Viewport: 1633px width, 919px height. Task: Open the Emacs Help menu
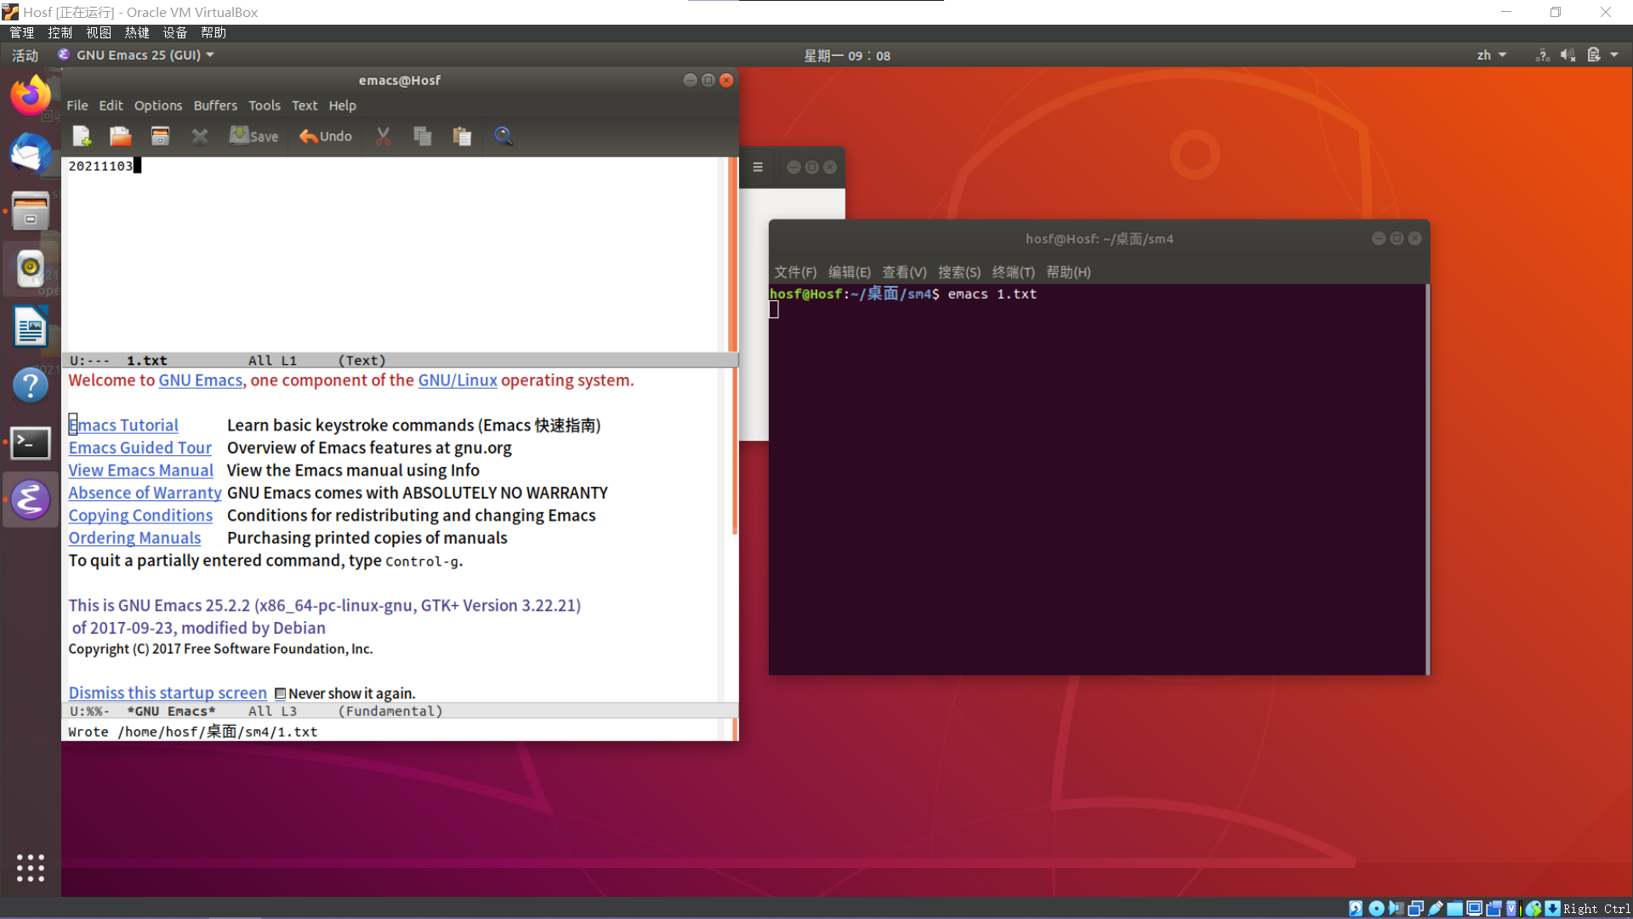click(x=343, y=106)
